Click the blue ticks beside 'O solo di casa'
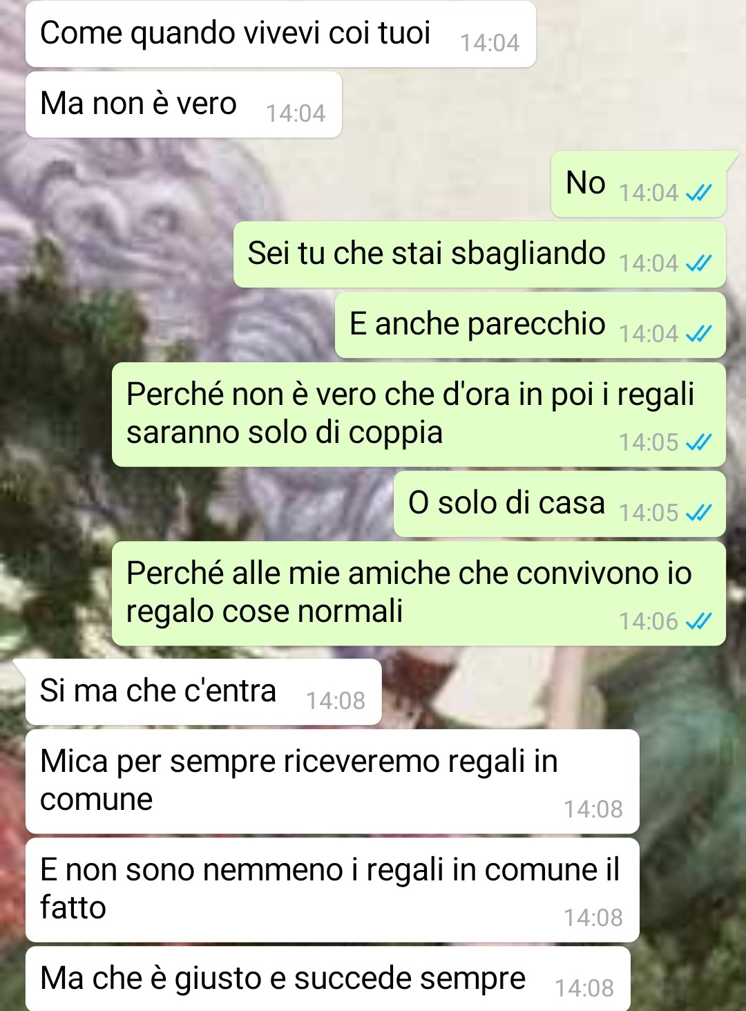The height and width of the screenshot is (1011, 746). 698,513
